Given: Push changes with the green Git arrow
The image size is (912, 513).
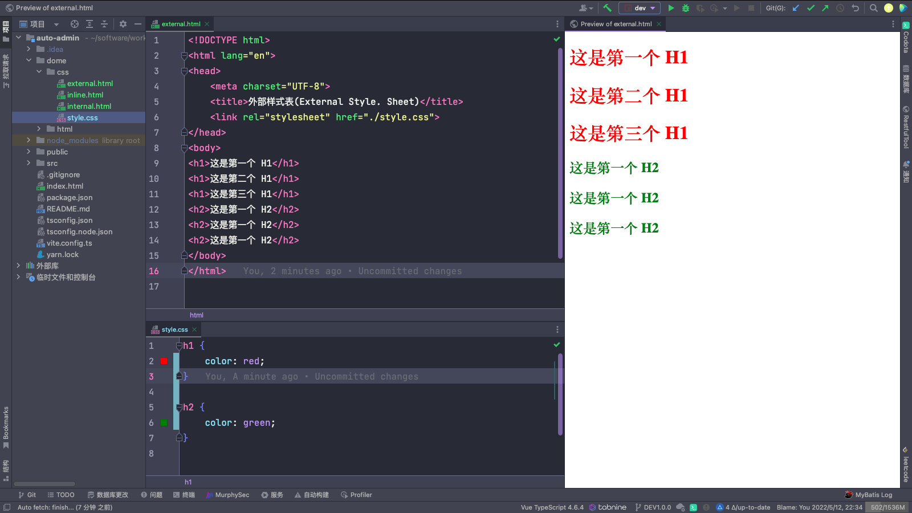Looking at the screenshot, I should tap(825, 8).
